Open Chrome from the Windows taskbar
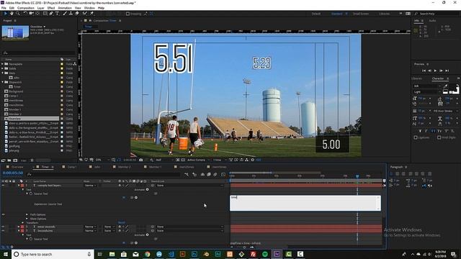Image resolution: width=461 pixels, height=259 pixels. pyautogui.click(x=147, y=254)
